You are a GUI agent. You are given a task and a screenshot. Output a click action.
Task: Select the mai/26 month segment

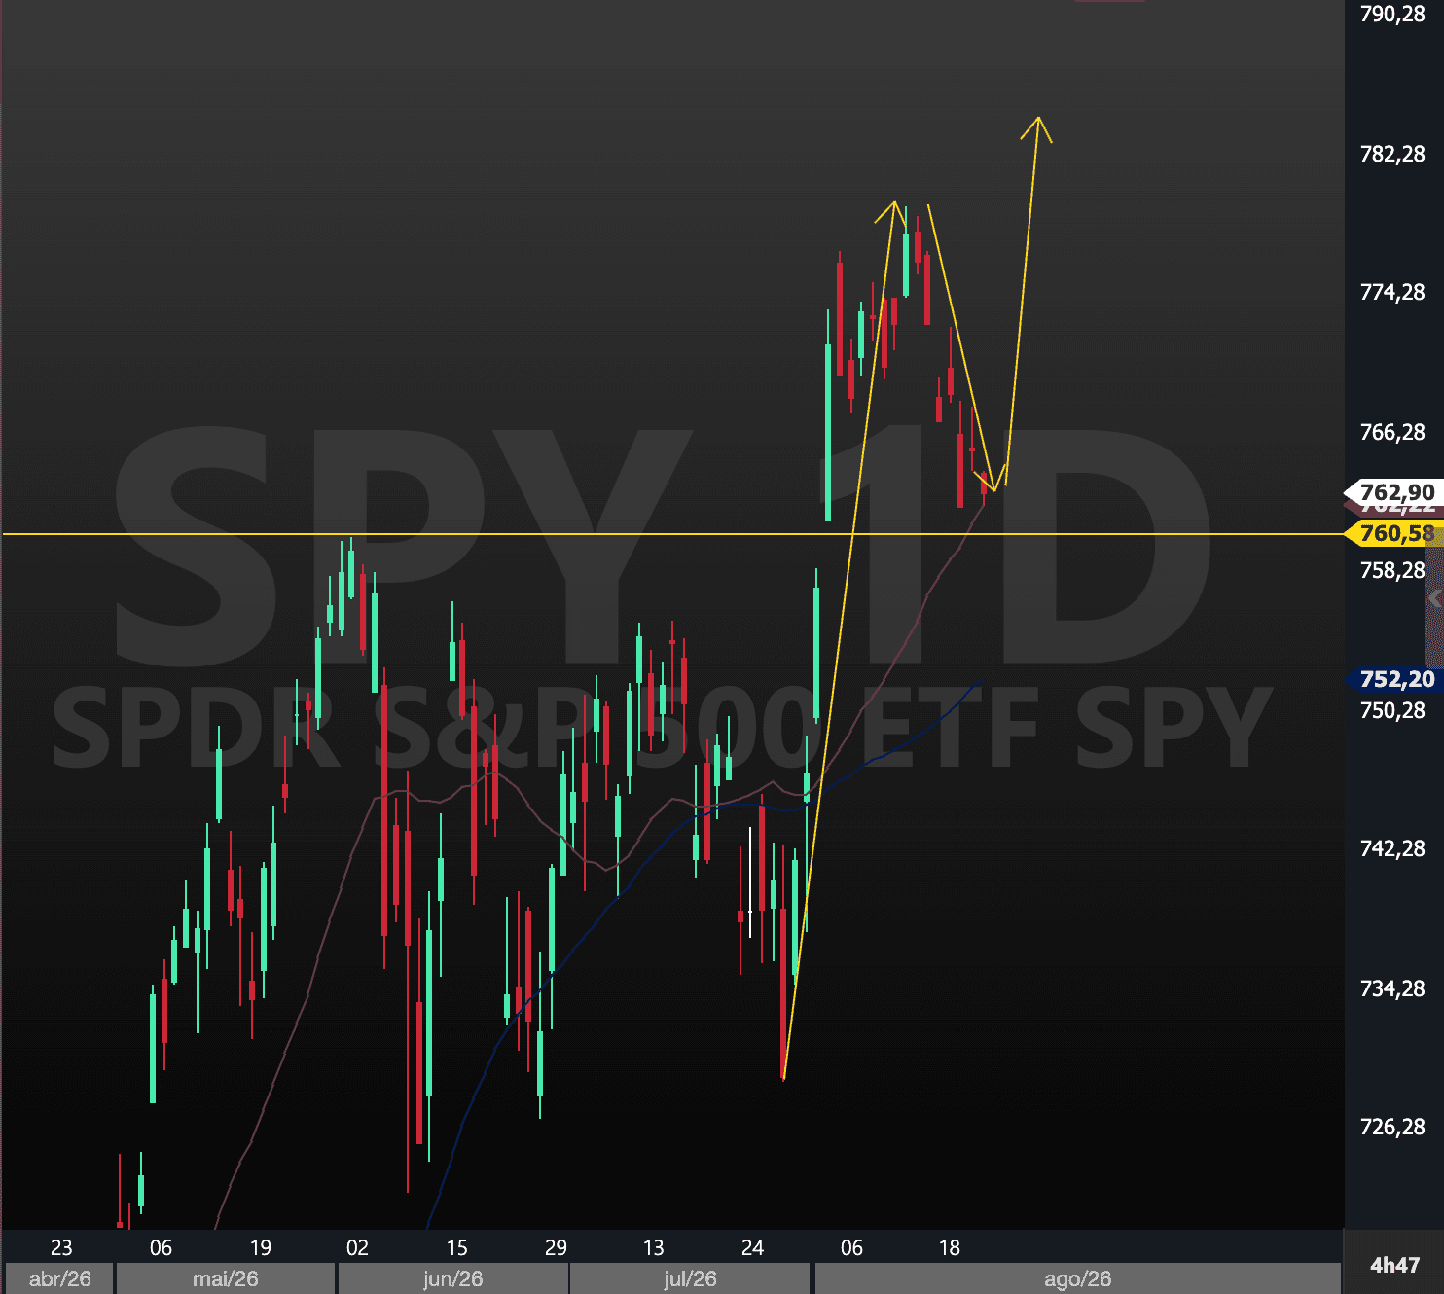226,1278
